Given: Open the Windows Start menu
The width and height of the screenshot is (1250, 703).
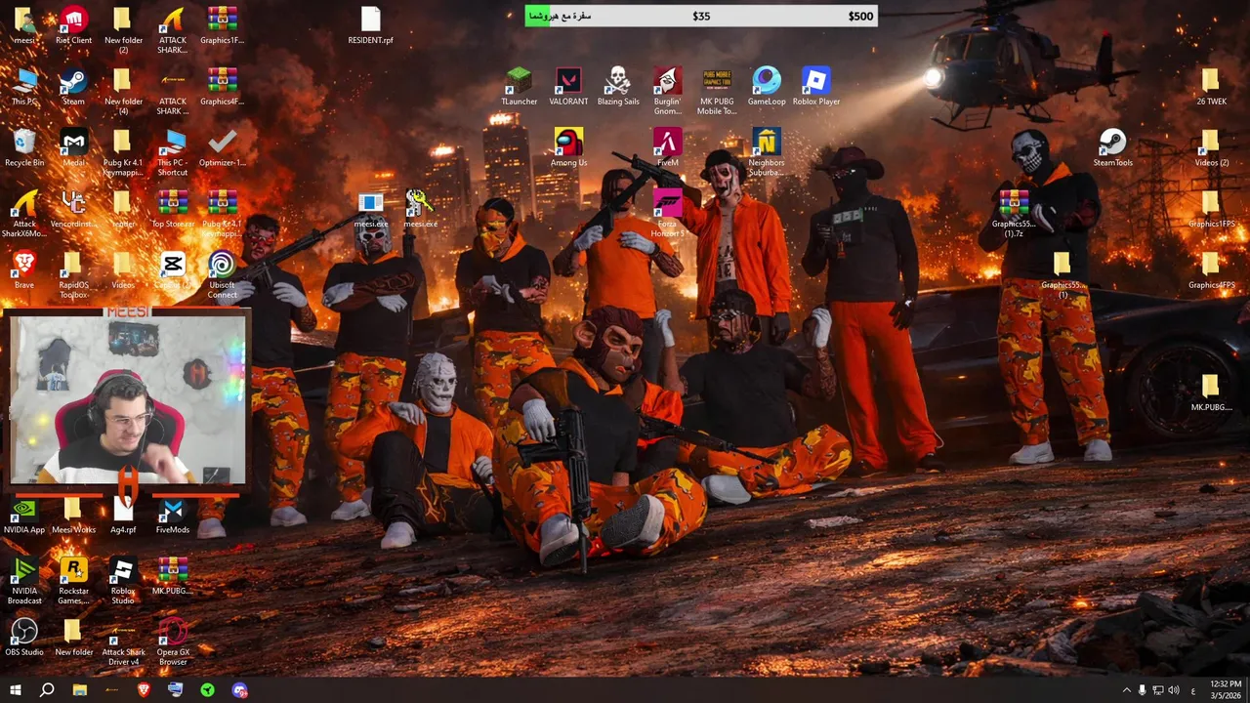Looking at the screenshot, I should [x=15, y=690].
